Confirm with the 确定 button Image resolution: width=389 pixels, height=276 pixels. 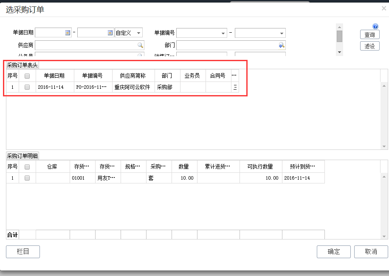[334, 252]
